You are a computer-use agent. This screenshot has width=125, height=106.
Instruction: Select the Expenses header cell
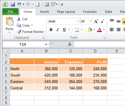[71, 61]
